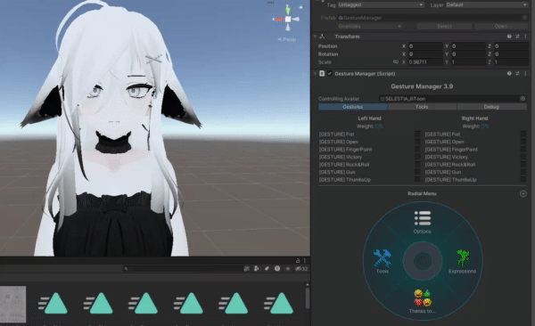Enable right hand Victory gesture checkbox

coord(523,157)
